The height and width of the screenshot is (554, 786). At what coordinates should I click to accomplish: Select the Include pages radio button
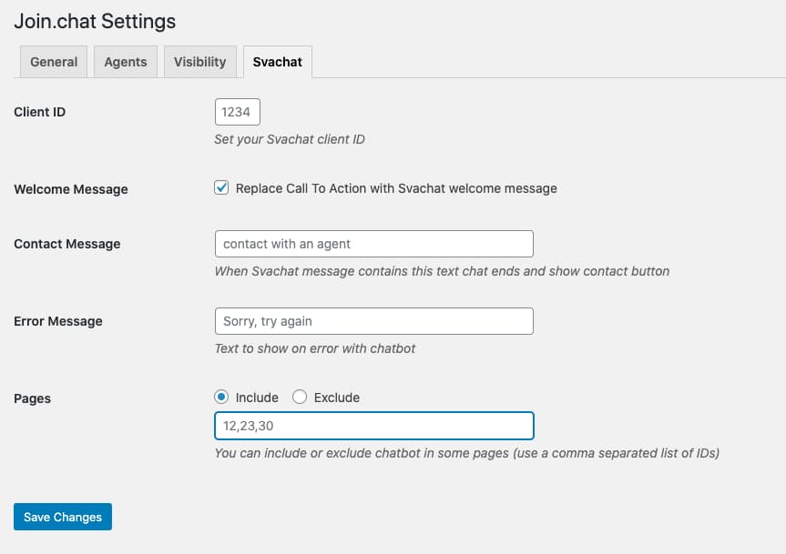(221, 398)
